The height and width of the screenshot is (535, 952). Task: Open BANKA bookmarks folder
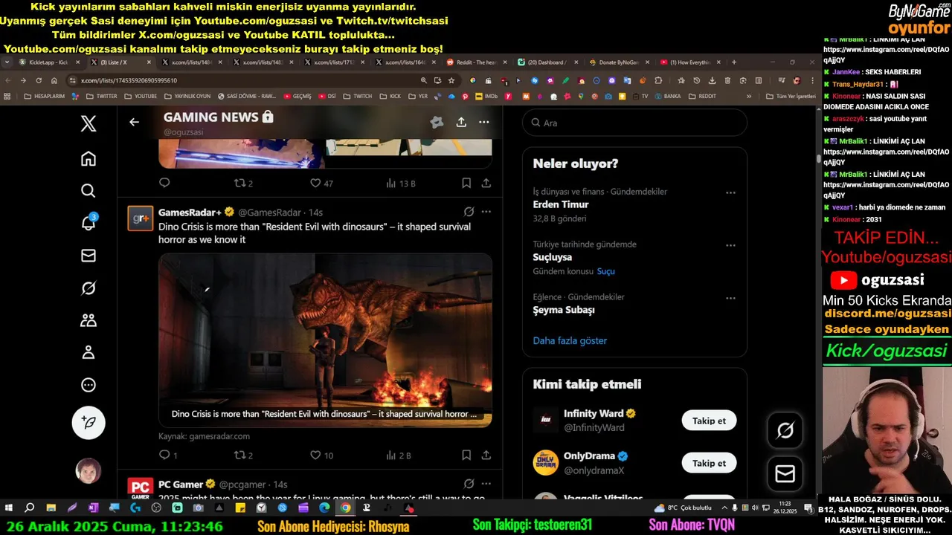[667, 96]
